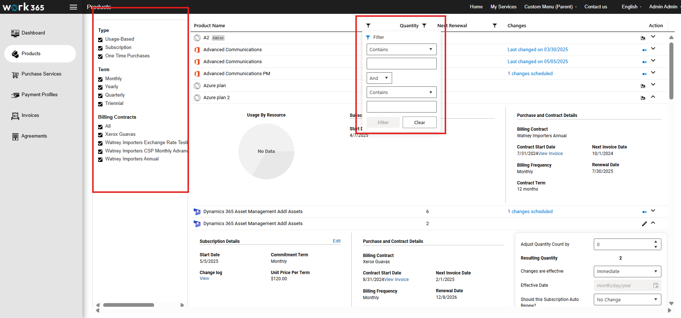
Task: Increase the Adjust Quantity Count stepper
Action: [x=656, y=242]
